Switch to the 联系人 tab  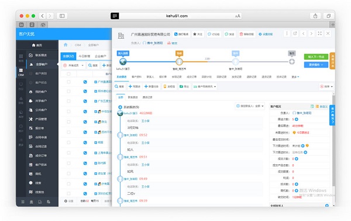(x=150, y=77)
